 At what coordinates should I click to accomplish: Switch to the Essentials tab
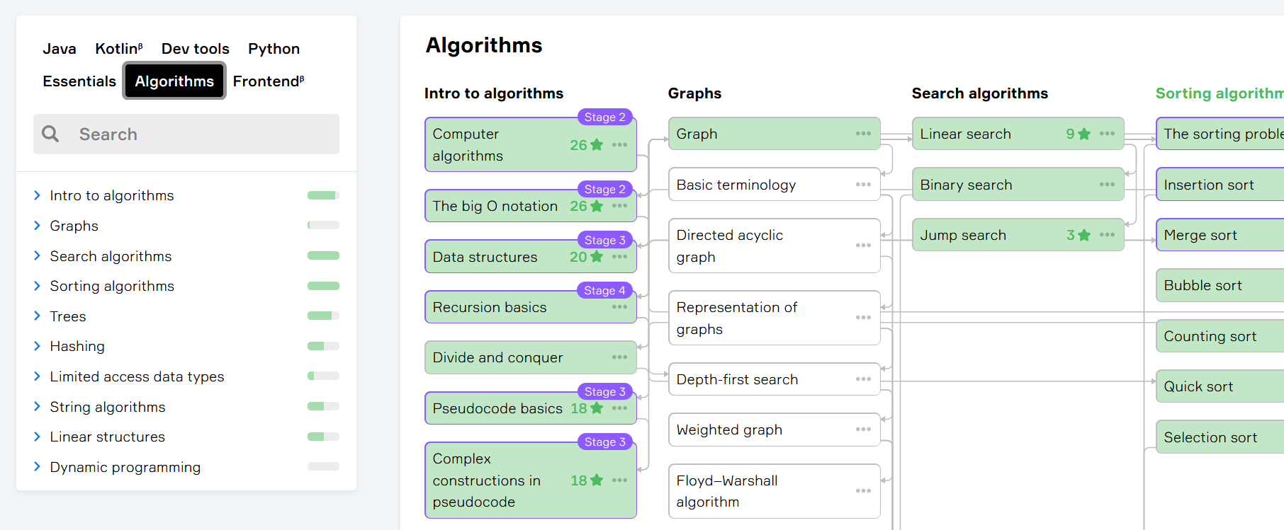[x=79, y=81]
